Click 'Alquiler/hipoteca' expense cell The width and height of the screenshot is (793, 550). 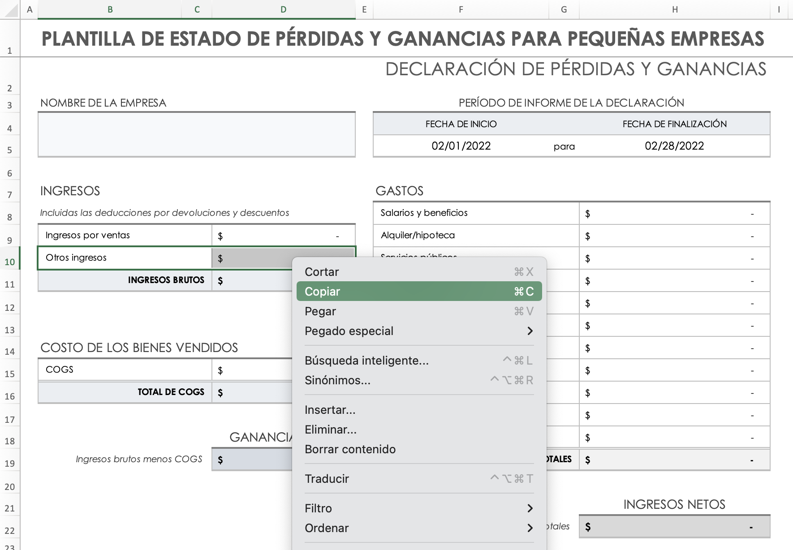[x=476, y=236]
